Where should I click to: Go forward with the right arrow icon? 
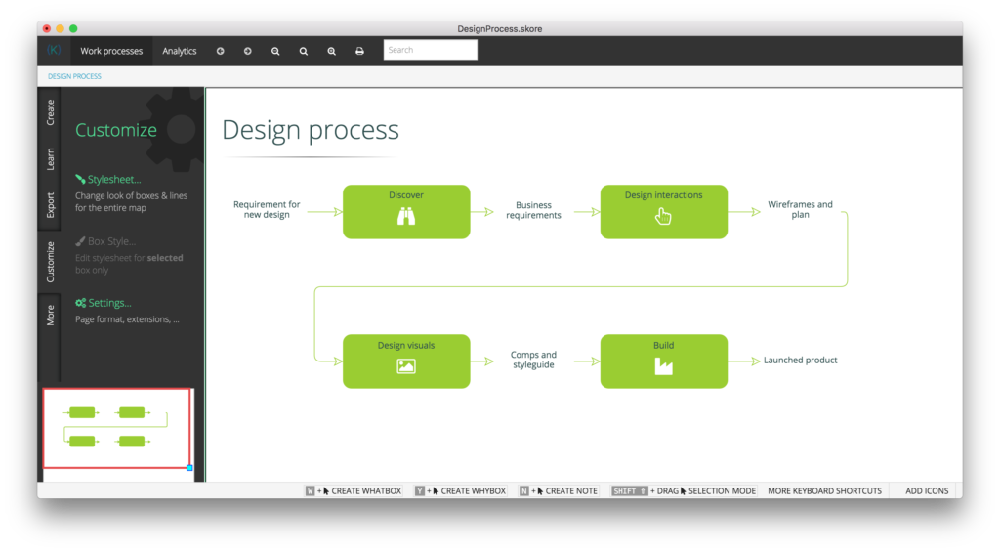click(247, 51)
